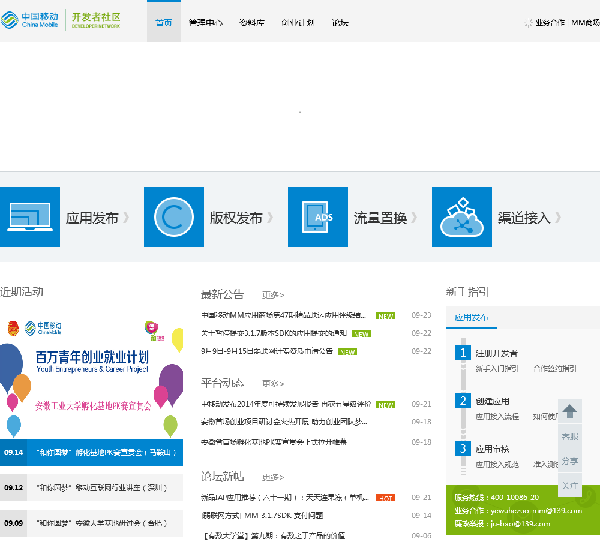The image size is (600, 545).
Task: Click the 客服 floating button
Action: (x=570, y=436)
